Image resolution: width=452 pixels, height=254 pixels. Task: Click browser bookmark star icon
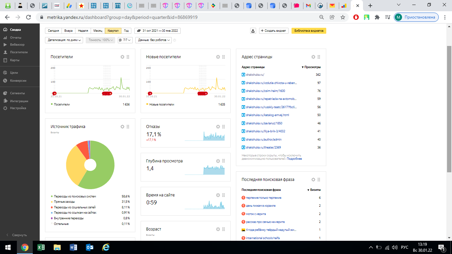click(343, 17)
